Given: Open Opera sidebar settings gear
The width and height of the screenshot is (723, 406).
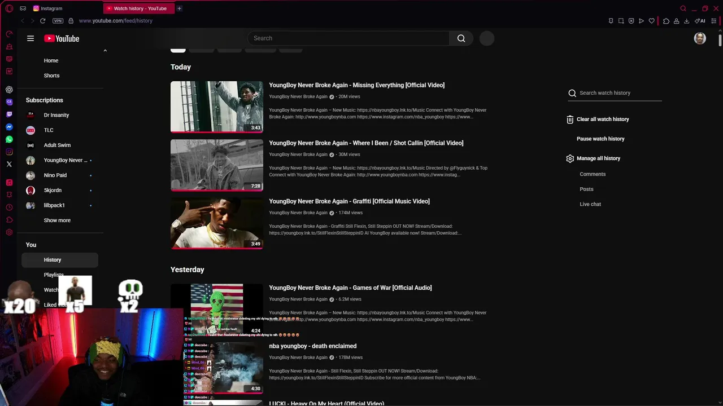Looking at the screenshot, I should coord(9,232).
